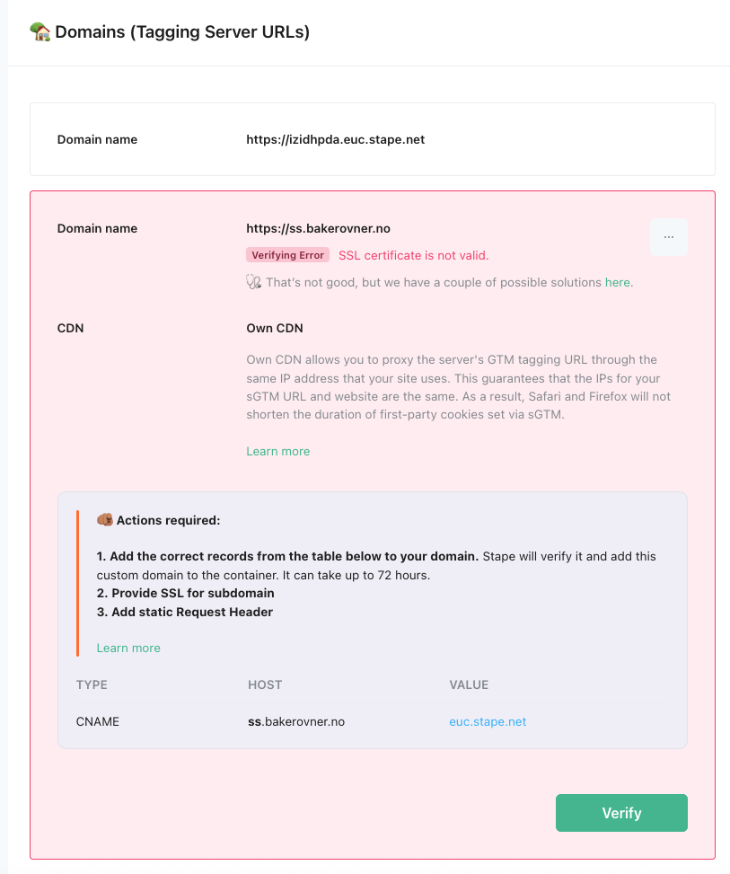Click the stethoscope icon next to the solutions message
730x874 pixels.
coord(253,282)
